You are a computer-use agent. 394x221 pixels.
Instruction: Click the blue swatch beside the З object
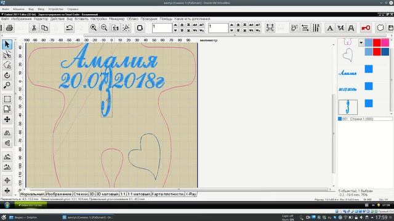pyautogui.click(x=369, y=103)
